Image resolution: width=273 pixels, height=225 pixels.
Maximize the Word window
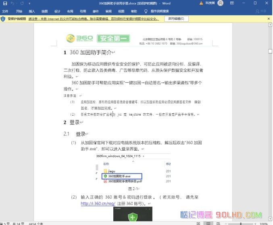[x=255, y=3]
